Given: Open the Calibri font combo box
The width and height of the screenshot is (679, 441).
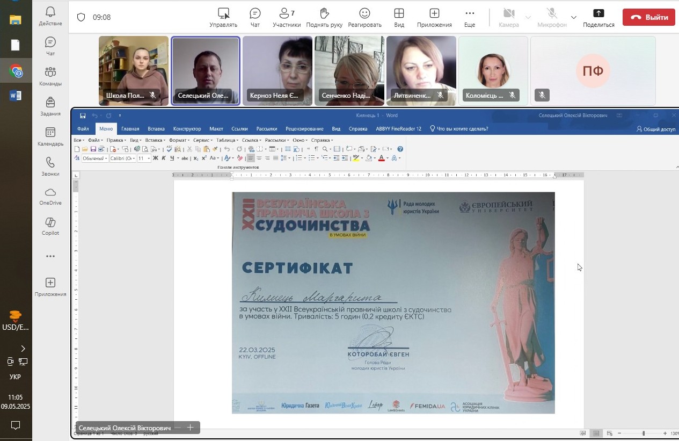Looking at the screenshot, I should point(123,158).
